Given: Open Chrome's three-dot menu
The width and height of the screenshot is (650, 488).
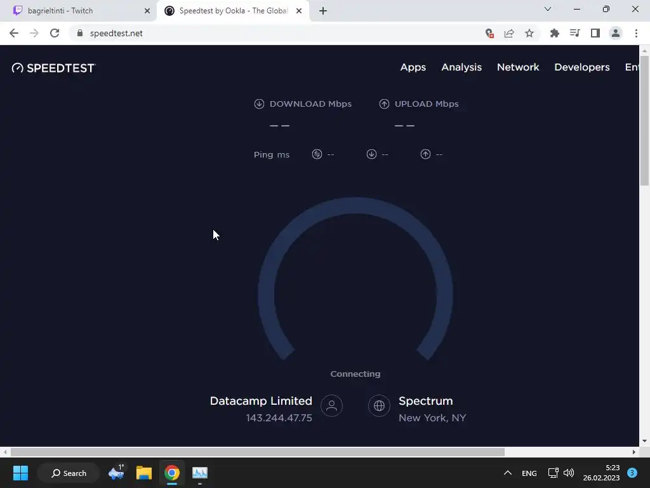Looking at the screenshot, I should tap(636, 33).
